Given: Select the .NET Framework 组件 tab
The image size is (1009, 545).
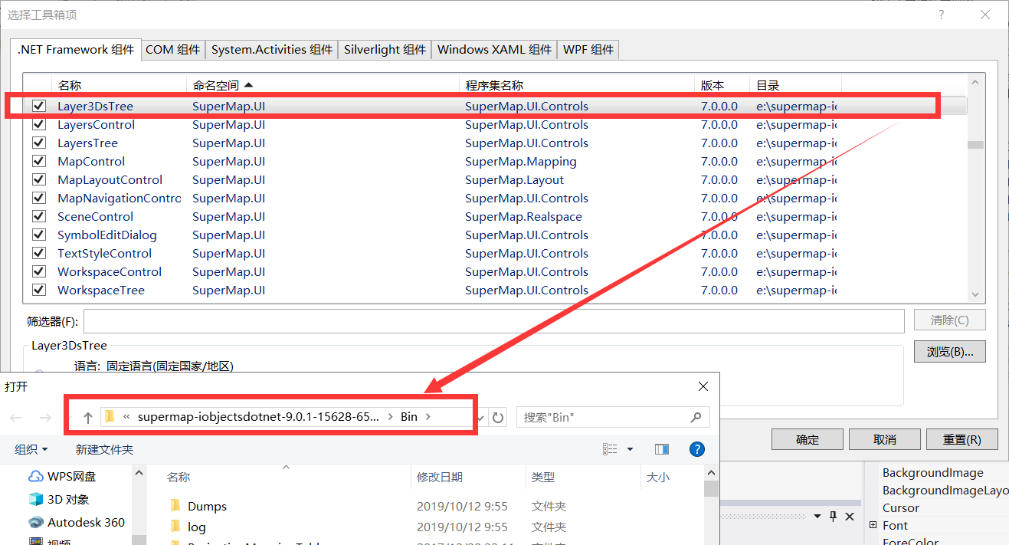Looking at the screenshot, I should [76, 49].
